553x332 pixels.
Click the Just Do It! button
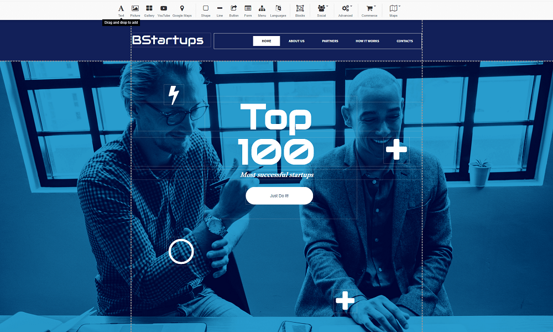(x=279, y=196)
